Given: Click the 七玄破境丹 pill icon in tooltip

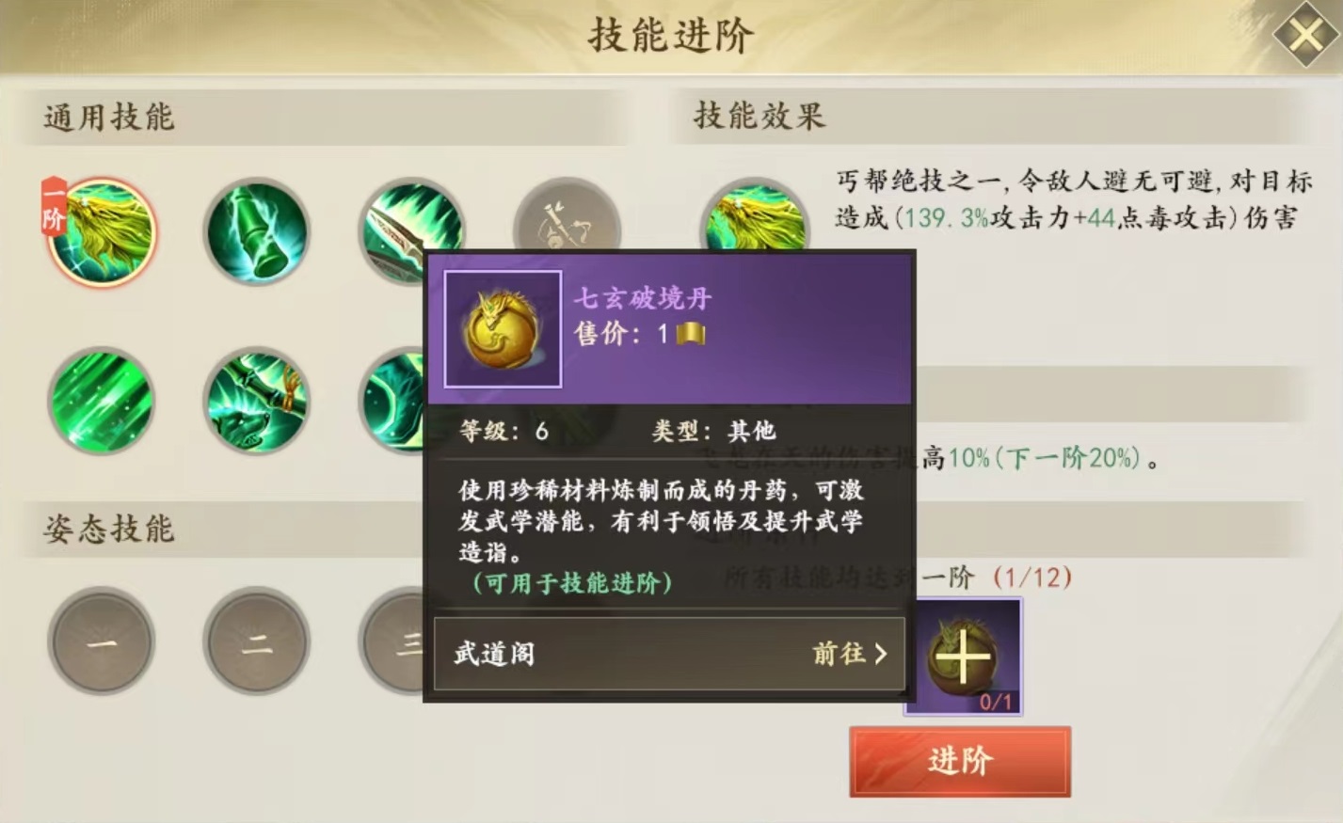Looking at the screenshot, I should [x=503, y=329].
